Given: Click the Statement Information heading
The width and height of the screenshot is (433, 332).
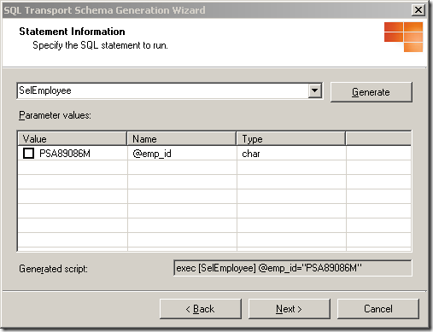Looking at the screenshot, I should pyautogui.click(x=72, y=32).
